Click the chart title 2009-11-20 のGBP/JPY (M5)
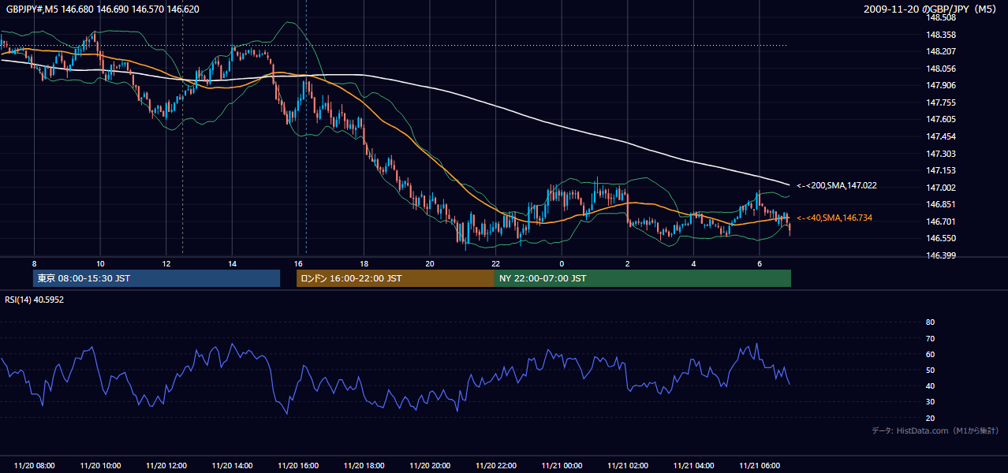1008x473 pixels. pyautogui.click(x=931, y=9)
